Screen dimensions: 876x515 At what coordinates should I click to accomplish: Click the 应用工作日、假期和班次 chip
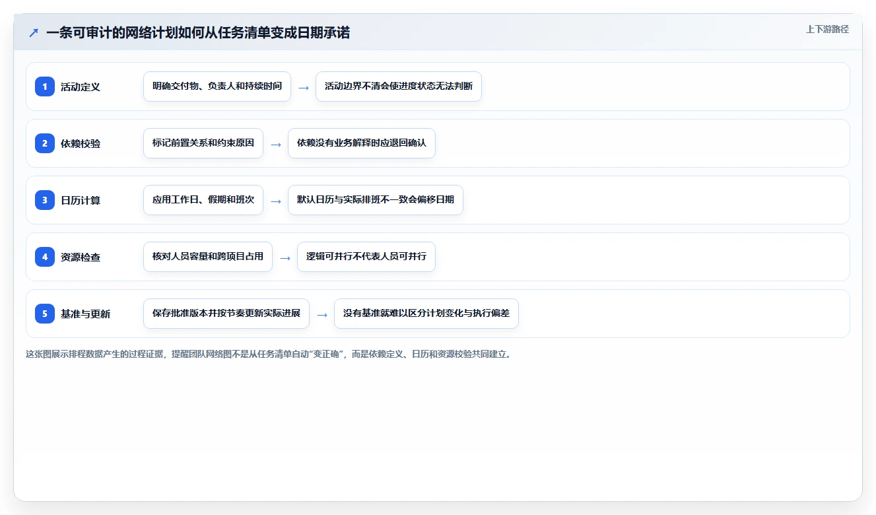point(203,200)
